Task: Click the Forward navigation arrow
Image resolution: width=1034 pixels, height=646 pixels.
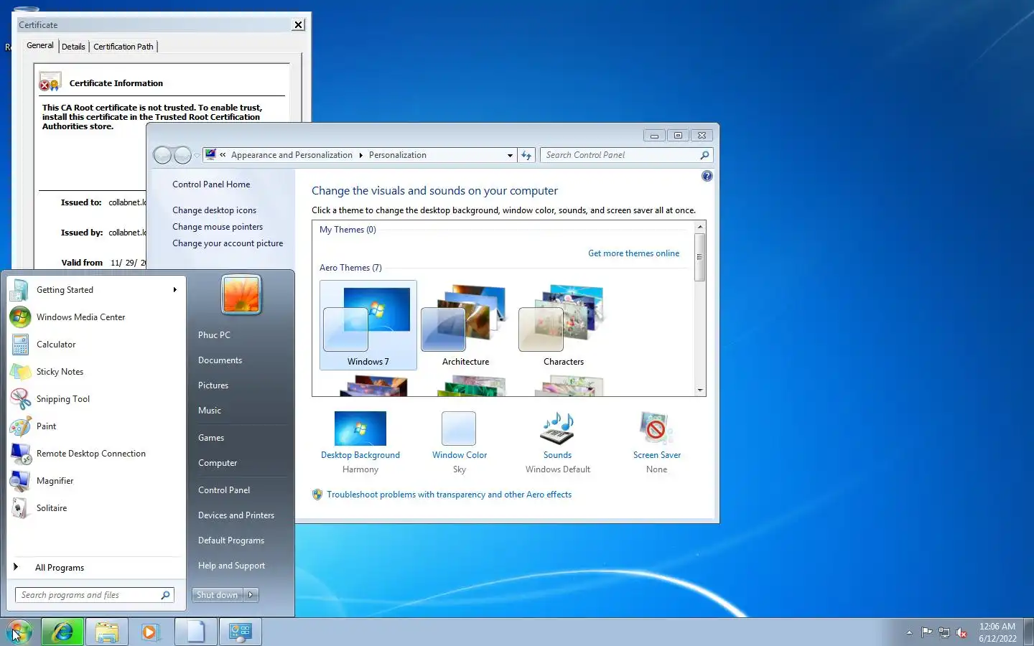Action: [x=183, y=155]
